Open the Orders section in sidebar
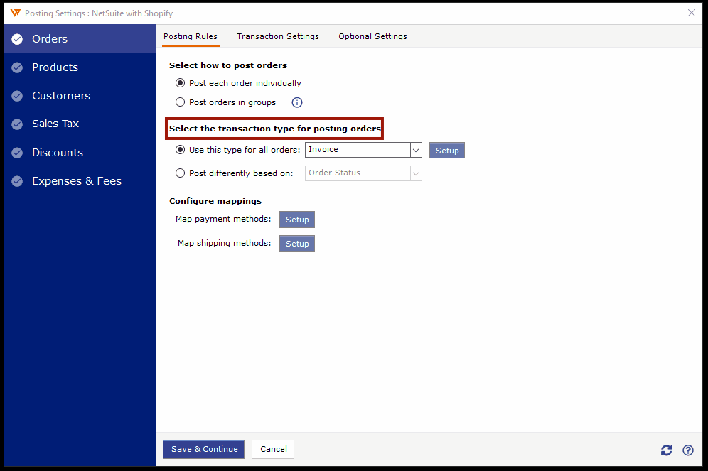708x471 pixels. [80, 39]
